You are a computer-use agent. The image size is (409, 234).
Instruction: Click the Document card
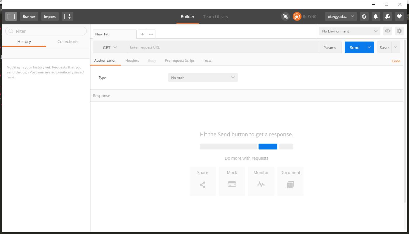(x=290, y=181)
